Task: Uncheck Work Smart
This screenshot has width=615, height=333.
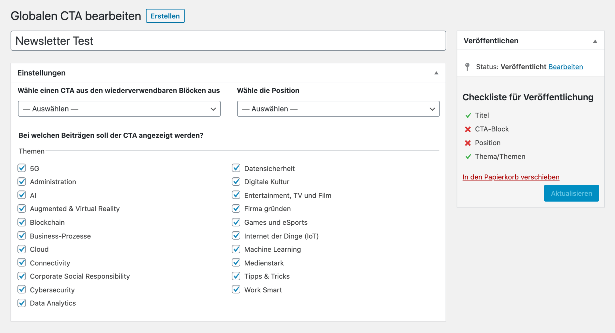Action: point(236,289)
